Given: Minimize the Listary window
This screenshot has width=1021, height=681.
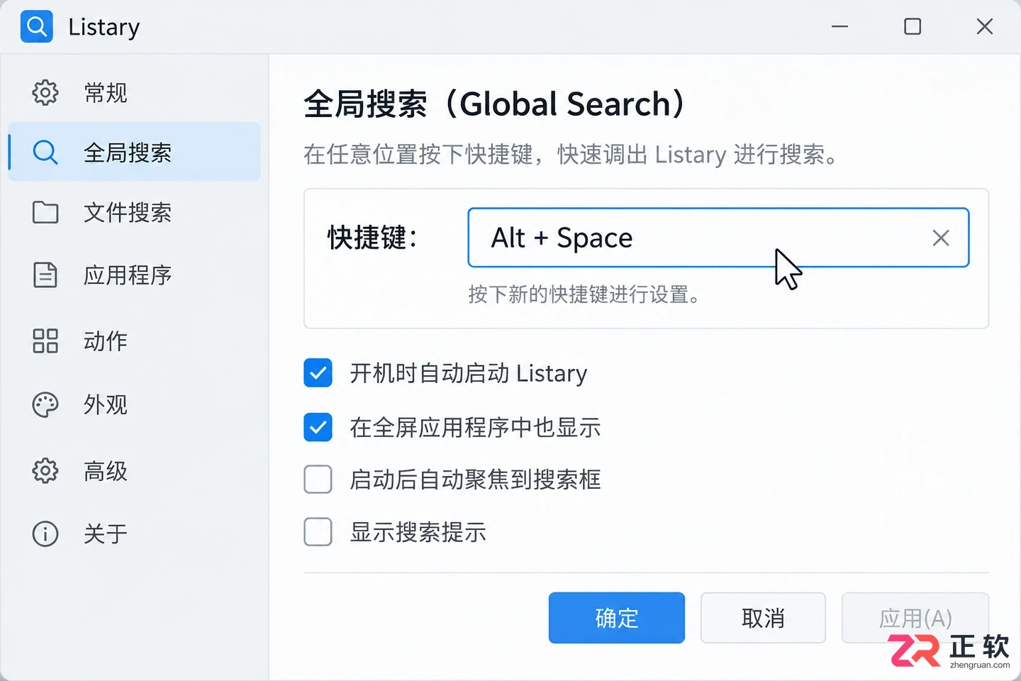Looking at the screenshot, I should (840, 27).
